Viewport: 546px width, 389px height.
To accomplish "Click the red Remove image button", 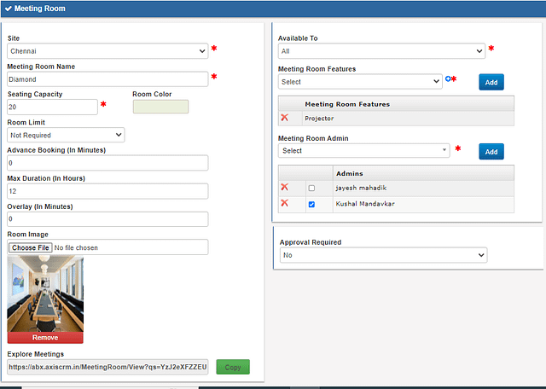I will tap(45, 338).
